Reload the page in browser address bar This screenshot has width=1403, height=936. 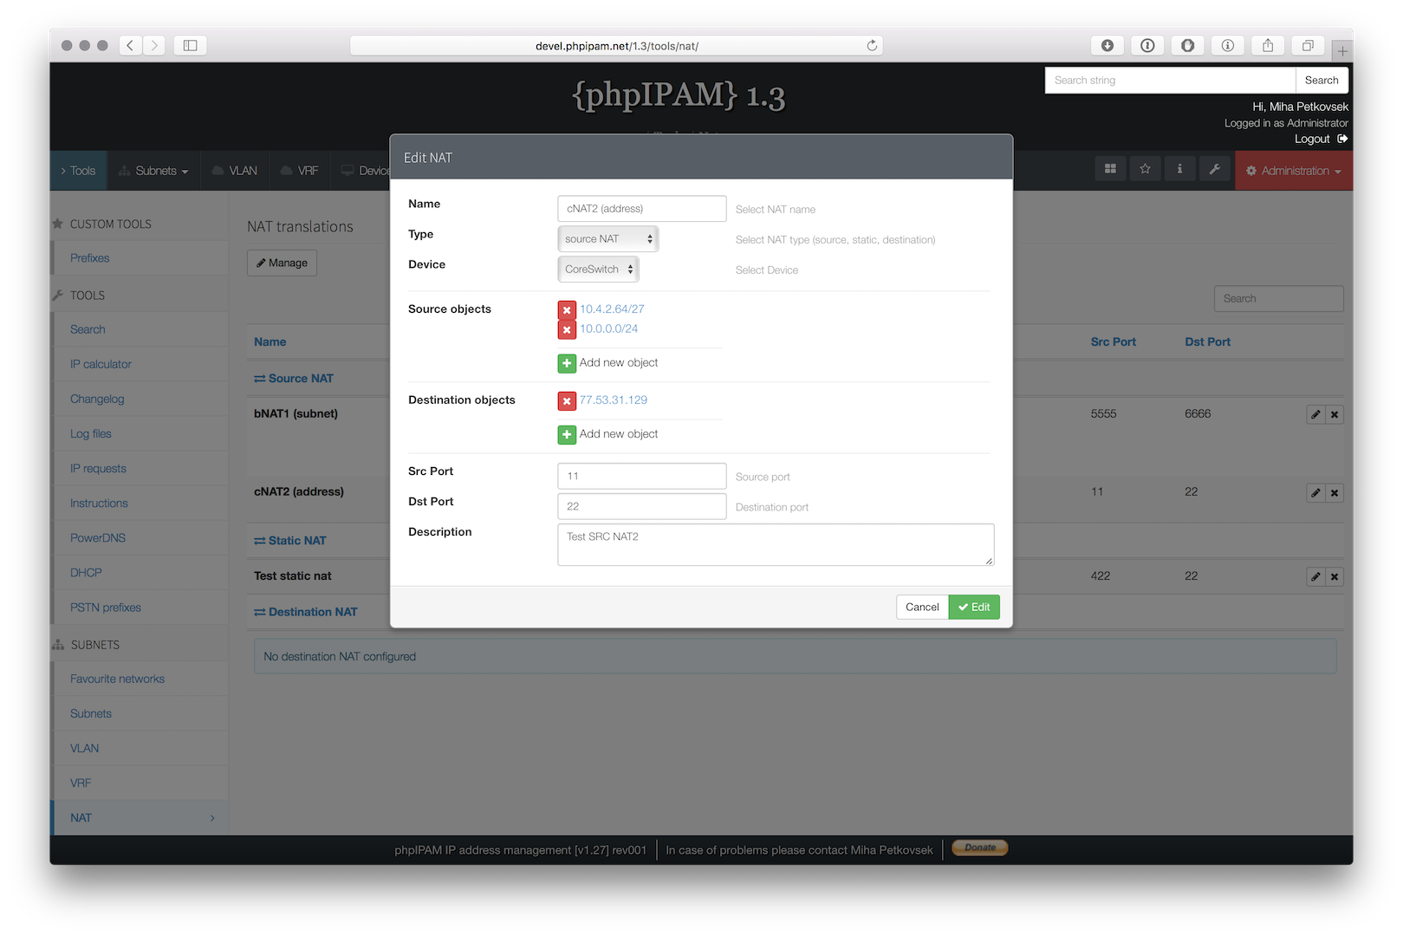point(872,45)
